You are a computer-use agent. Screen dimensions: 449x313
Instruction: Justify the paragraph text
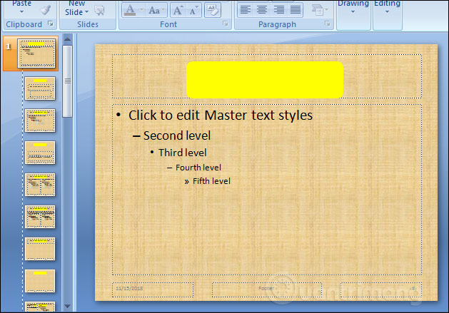click(x=296, y=10)
